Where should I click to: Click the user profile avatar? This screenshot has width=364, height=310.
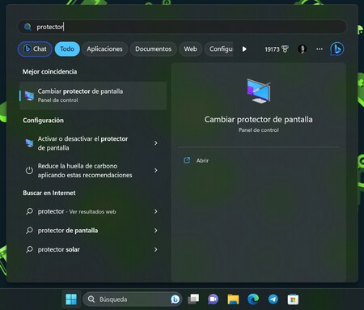[x=302, y=49]
